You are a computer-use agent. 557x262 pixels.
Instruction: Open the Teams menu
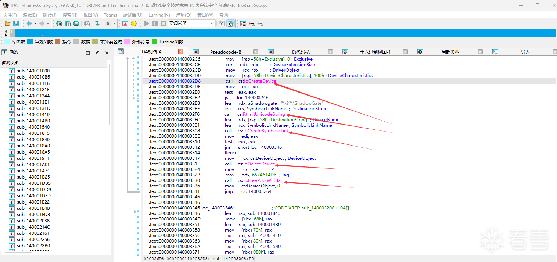pos(111,15)
